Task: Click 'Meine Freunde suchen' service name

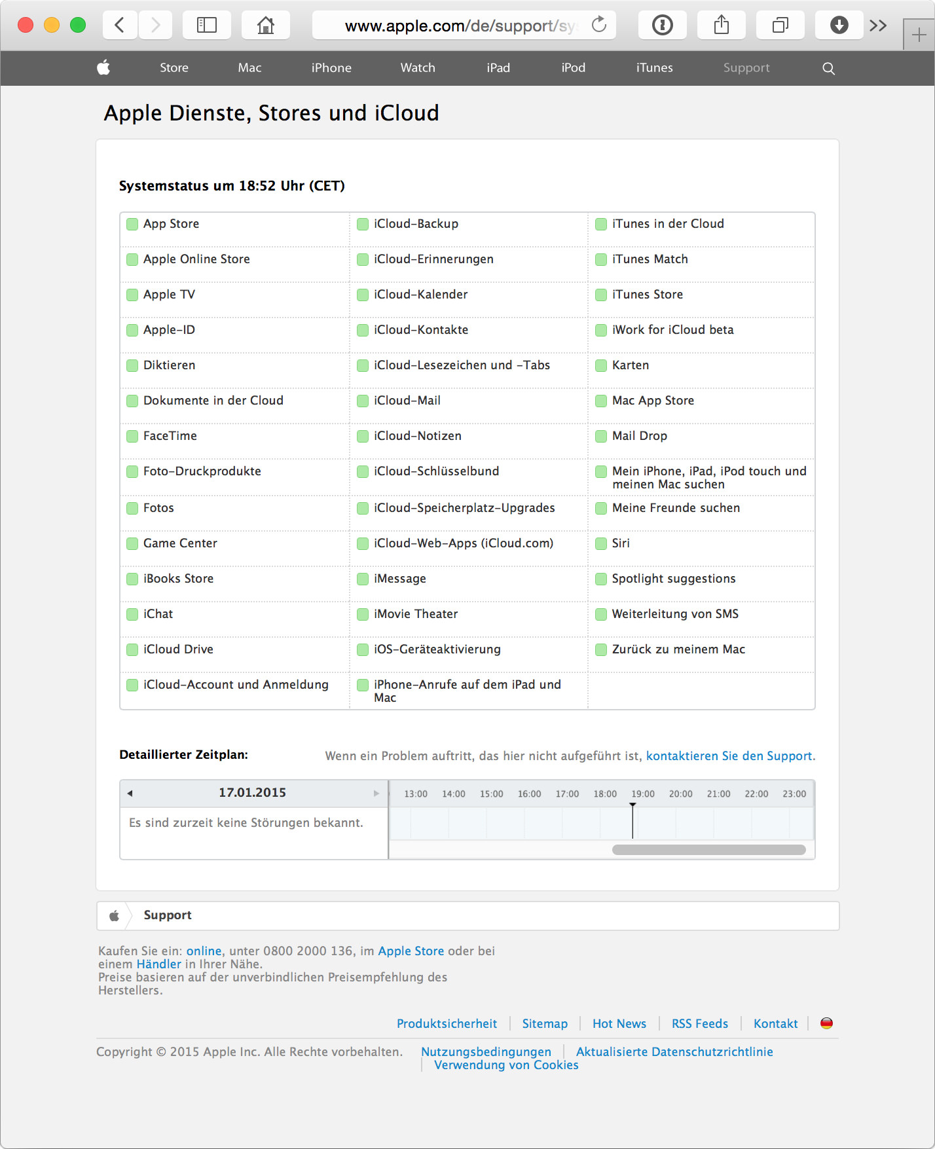Action: [676, 508]
